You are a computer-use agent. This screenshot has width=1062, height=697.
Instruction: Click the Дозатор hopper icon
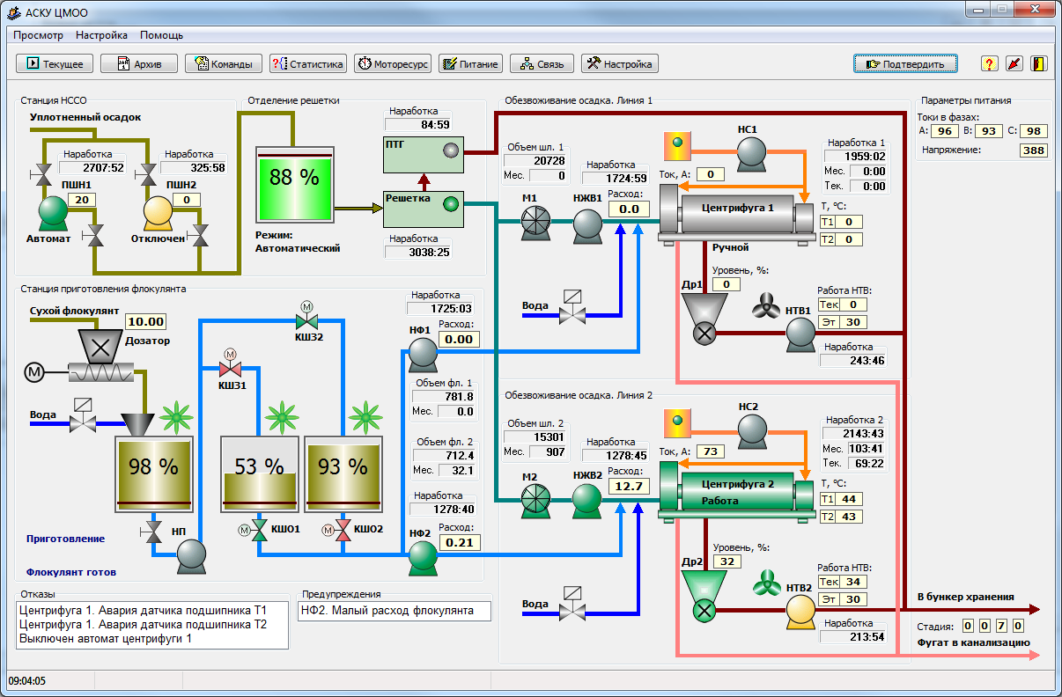point(100,347)
